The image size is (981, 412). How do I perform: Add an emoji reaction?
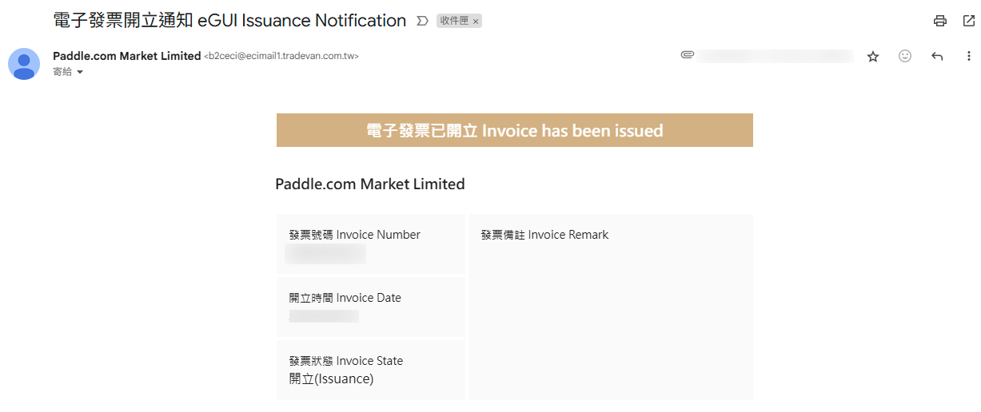click(905, 57)
